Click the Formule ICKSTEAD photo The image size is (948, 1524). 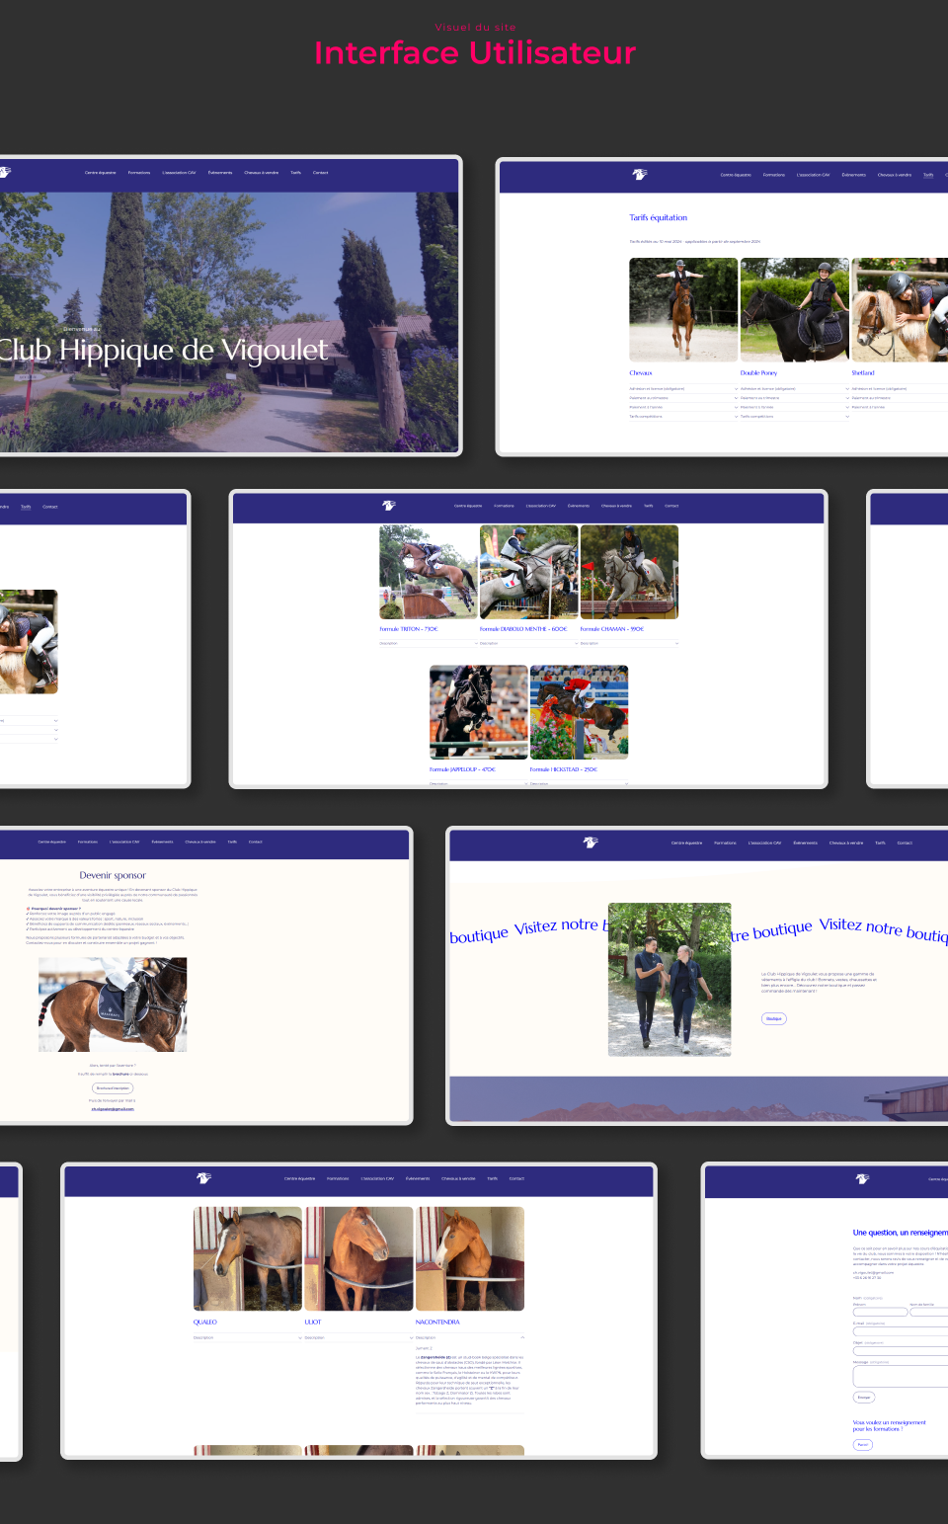579,712
